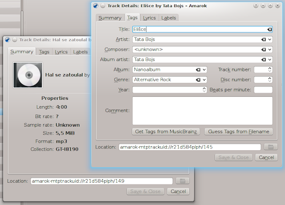Clear the Album field with its erase icon
The width and height of the screenshot is (285, 205).
[x=198, y=70]
